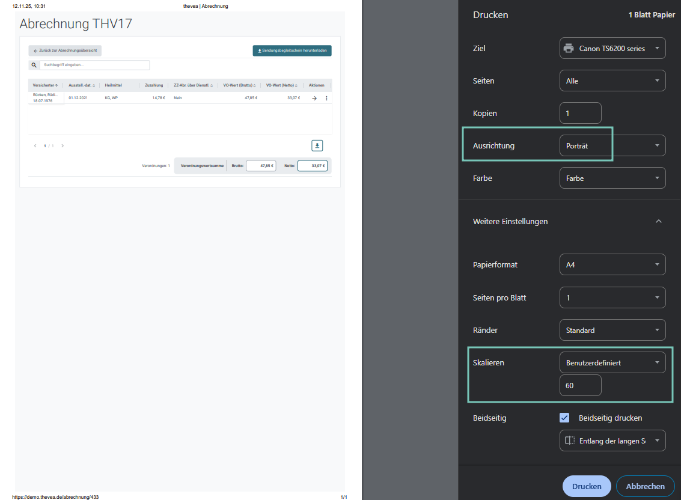Click Zurück zur Abrechnungsübersicht in preview
681x500 pixels.
65,50
